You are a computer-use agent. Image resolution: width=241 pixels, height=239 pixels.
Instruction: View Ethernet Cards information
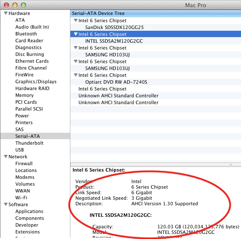(x=32, y=61)
